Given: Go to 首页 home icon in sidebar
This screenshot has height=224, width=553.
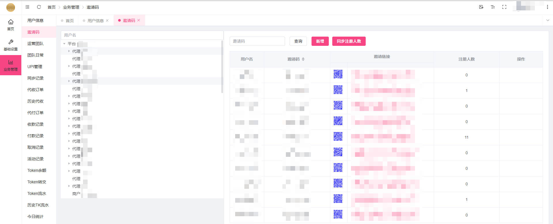Looking at the screenshot, I should click(11, 25).
